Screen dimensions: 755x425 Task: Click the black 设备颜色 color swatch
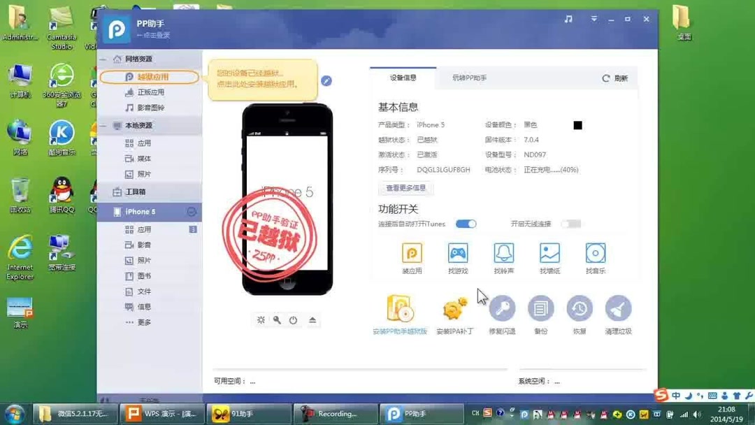pyautogui.click(x=577, y=125)
